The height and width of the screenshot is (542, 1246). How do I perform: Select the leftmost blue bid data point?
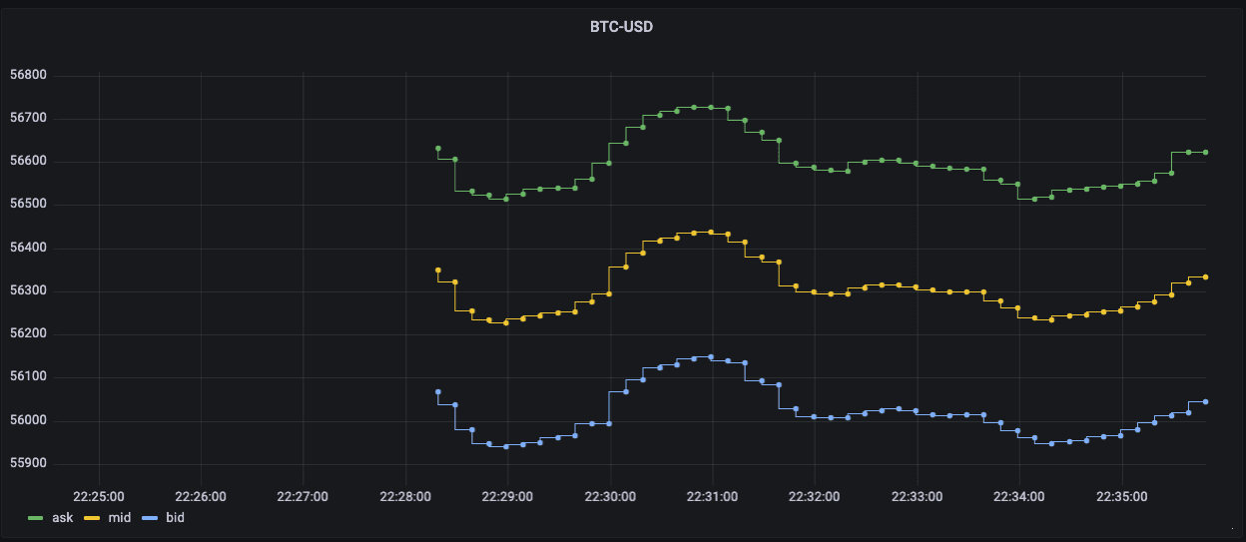437,392
